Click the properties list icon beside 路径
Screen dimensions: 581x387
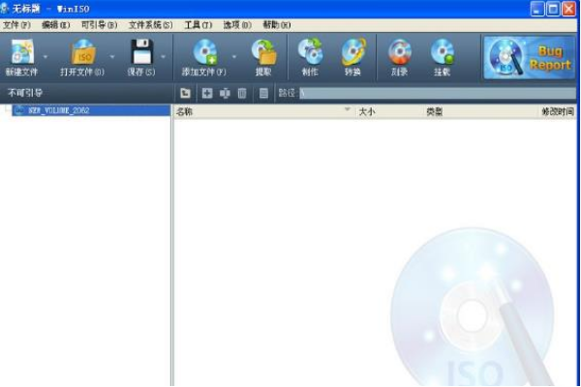263,93
